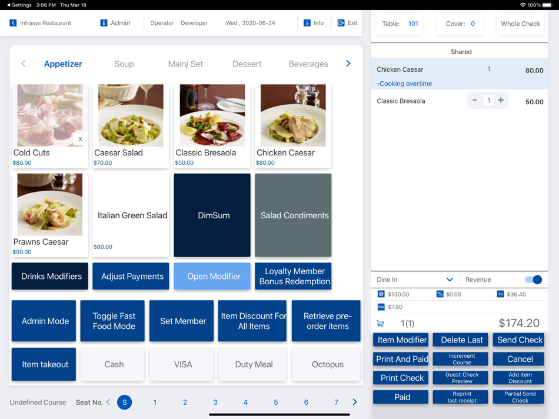The height and width of the screenshot is (419, 559).
Task: Show previous menu categories with left chevron
Action: coord(24,64)
